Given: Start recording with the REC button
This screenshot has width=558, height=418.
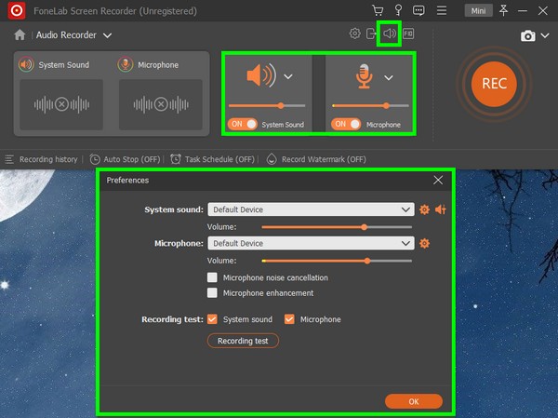Looking at the screenshot, I should pyautogui.click(x=494, y=84).
